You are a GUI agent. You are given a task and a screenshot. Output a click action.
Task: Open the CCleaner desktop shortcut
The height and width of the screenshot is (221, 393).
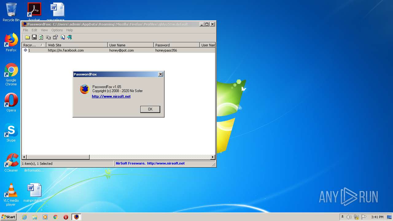[x=11, y=163]
